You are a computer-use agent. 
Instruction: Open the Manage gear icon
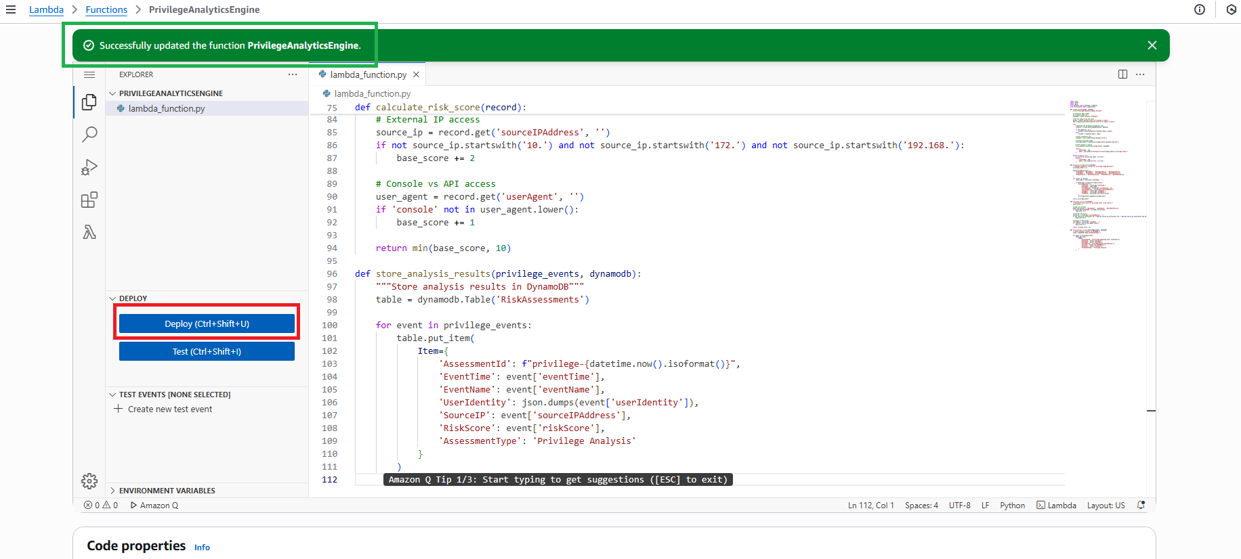[x=89, y=481]
